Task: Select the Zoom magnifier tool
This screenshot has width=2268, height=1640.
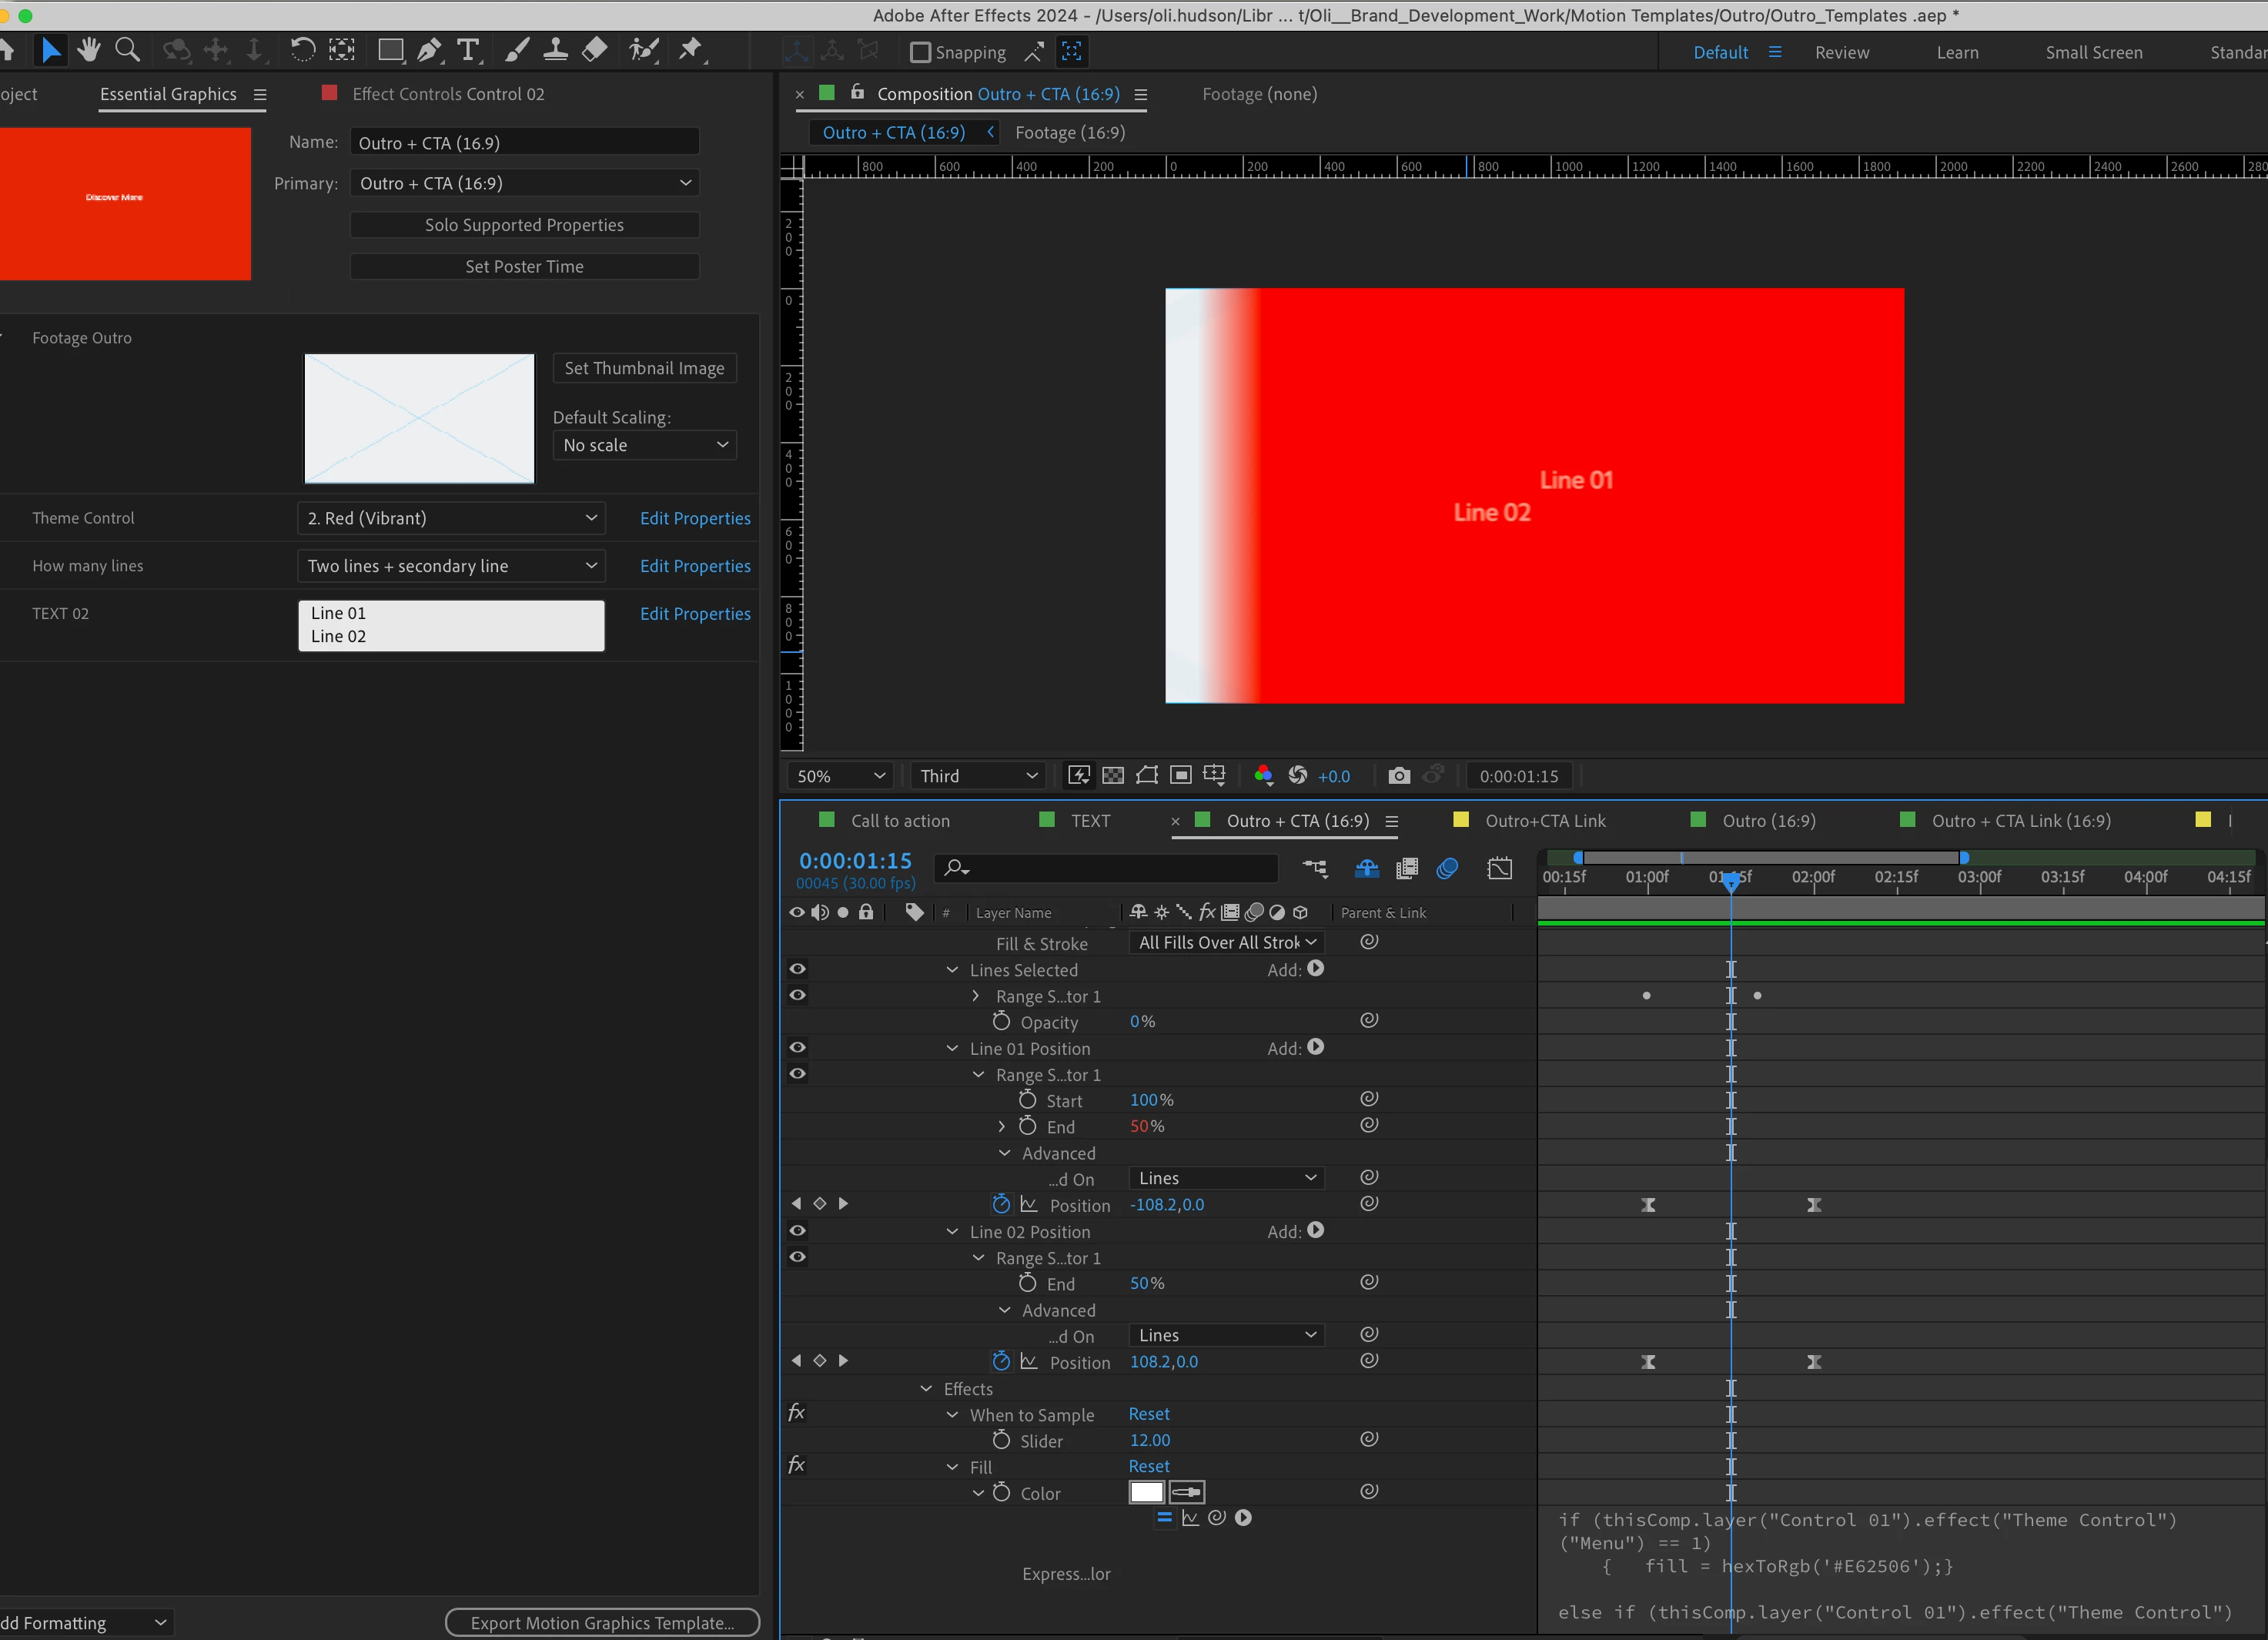Action: (x=127, y=49)
